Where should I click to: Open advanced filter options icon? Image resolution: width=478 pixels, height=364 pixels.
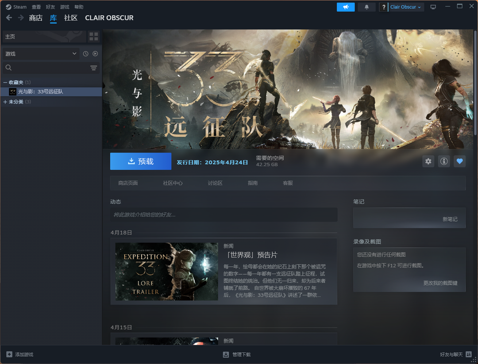tap(93, 68)
